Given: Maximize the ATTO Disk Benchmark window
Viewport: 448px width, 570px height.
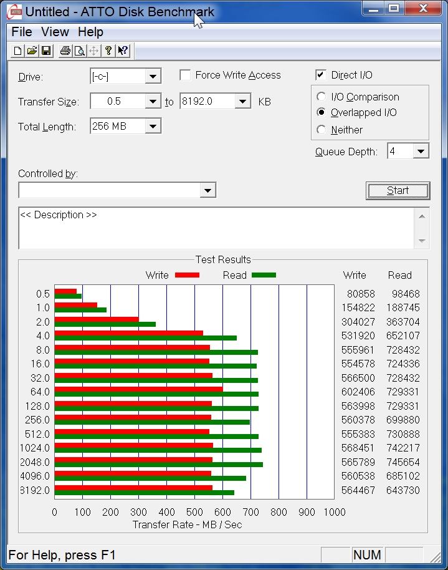Looking at the screenshot, I should pos(394,8).
